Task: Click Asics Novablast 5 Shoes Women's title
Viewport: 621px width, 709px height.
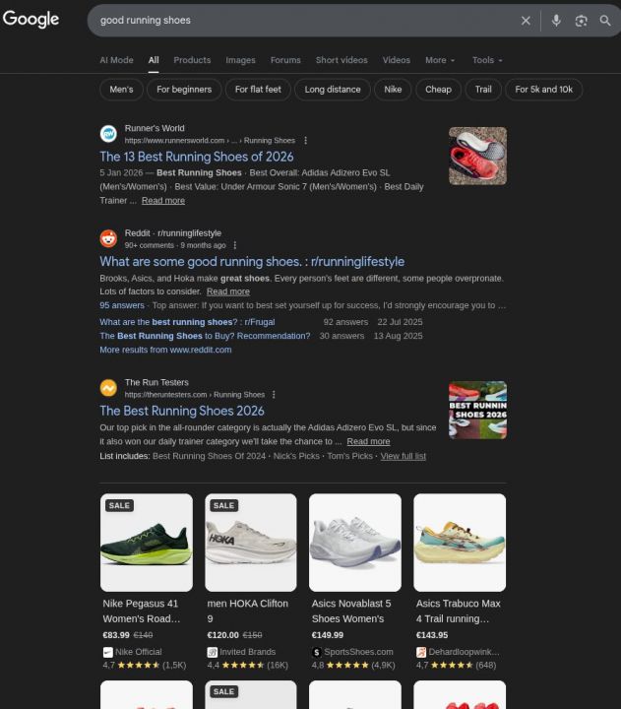Action: click(351, 611)
